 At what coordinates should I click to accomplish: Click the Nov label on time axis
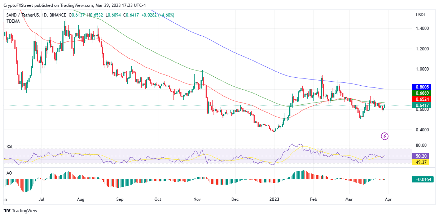click(197, 199)
